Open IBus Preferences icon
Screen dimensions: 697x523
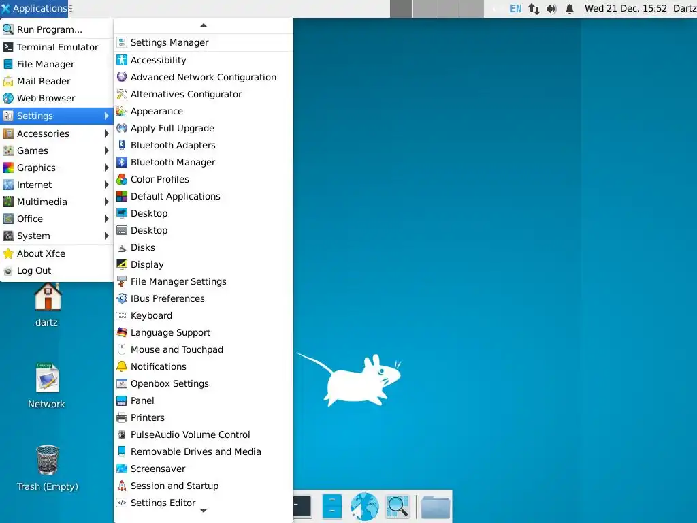122,298
